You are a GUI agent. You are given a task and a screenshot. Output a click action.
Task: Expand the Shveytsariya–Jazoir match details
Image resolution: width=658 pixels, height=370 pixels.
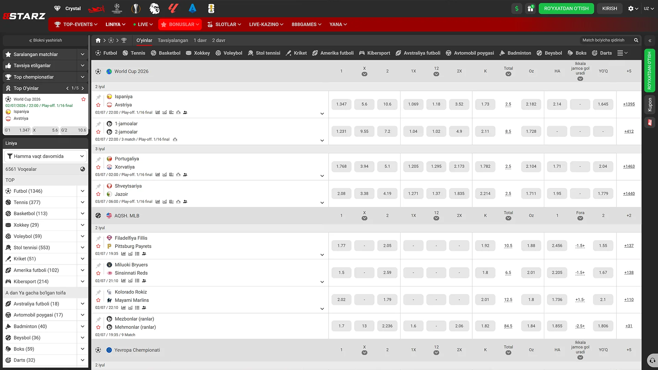[x=322, y=203]
